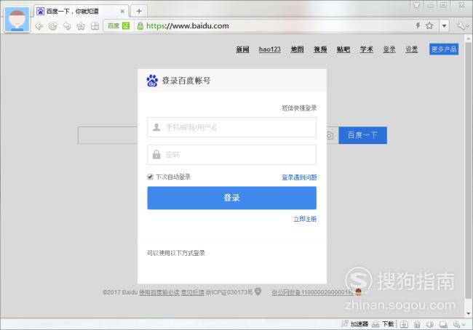Open the 学术 link
The image size is (473, 330).
point(367,49)
